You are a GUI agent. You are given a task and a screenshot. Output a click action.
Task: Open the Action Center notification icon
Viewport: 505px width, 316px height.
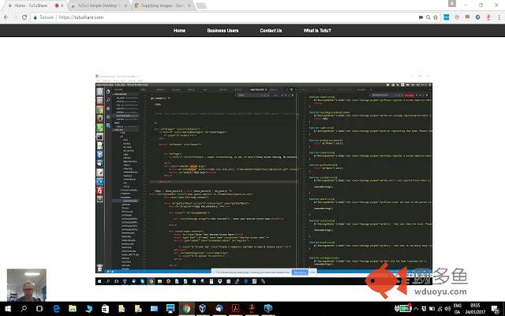[x=496, y=309]
